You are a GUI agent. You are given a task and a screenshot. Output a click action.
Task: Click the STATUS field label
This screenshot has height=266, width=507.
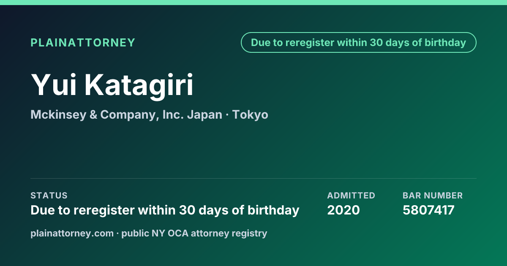pyautogui.click(x=49, y=195)
